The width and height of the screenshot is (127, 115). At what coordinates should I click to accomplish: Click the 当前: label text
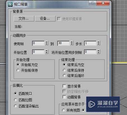pos(18,27)
